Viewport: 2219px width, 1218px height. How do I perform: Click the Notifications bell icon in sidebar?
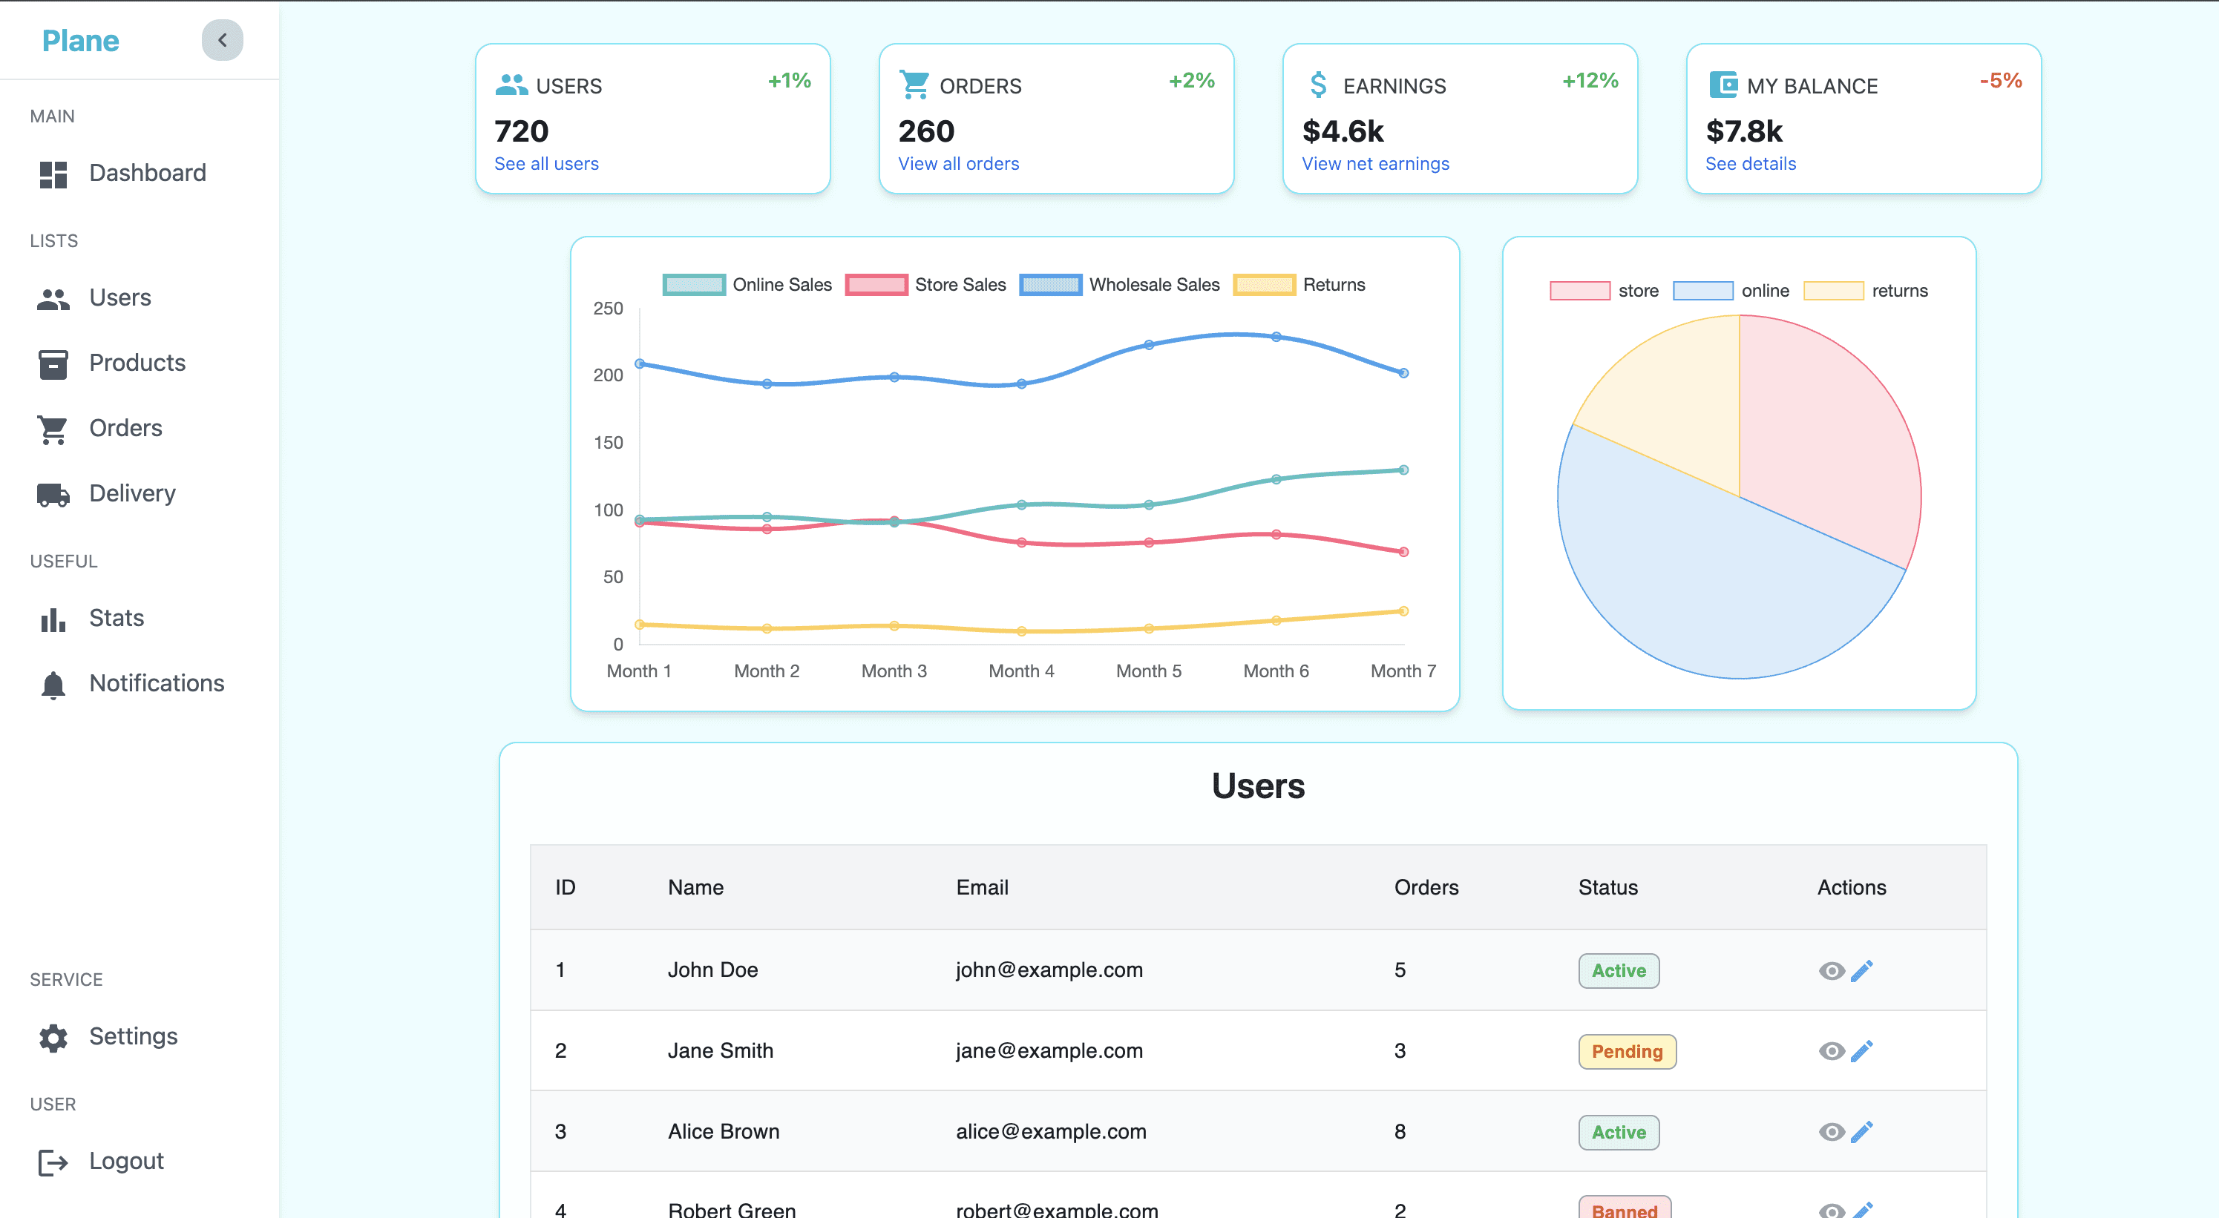click(53, 685)
